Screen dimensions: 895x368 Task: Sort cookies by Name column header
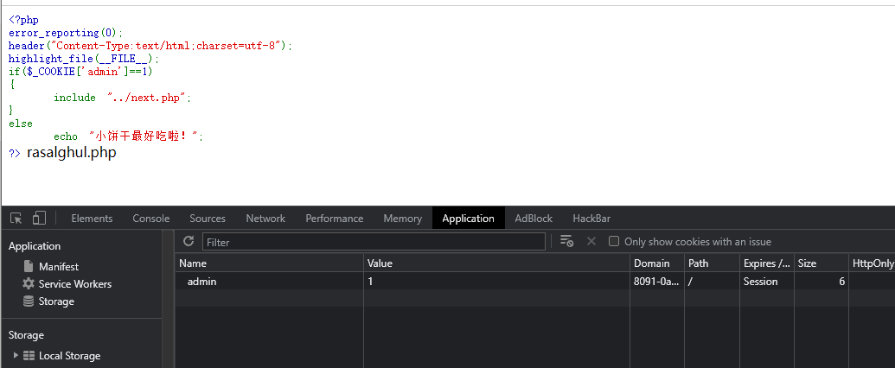(x=269, y=263)
